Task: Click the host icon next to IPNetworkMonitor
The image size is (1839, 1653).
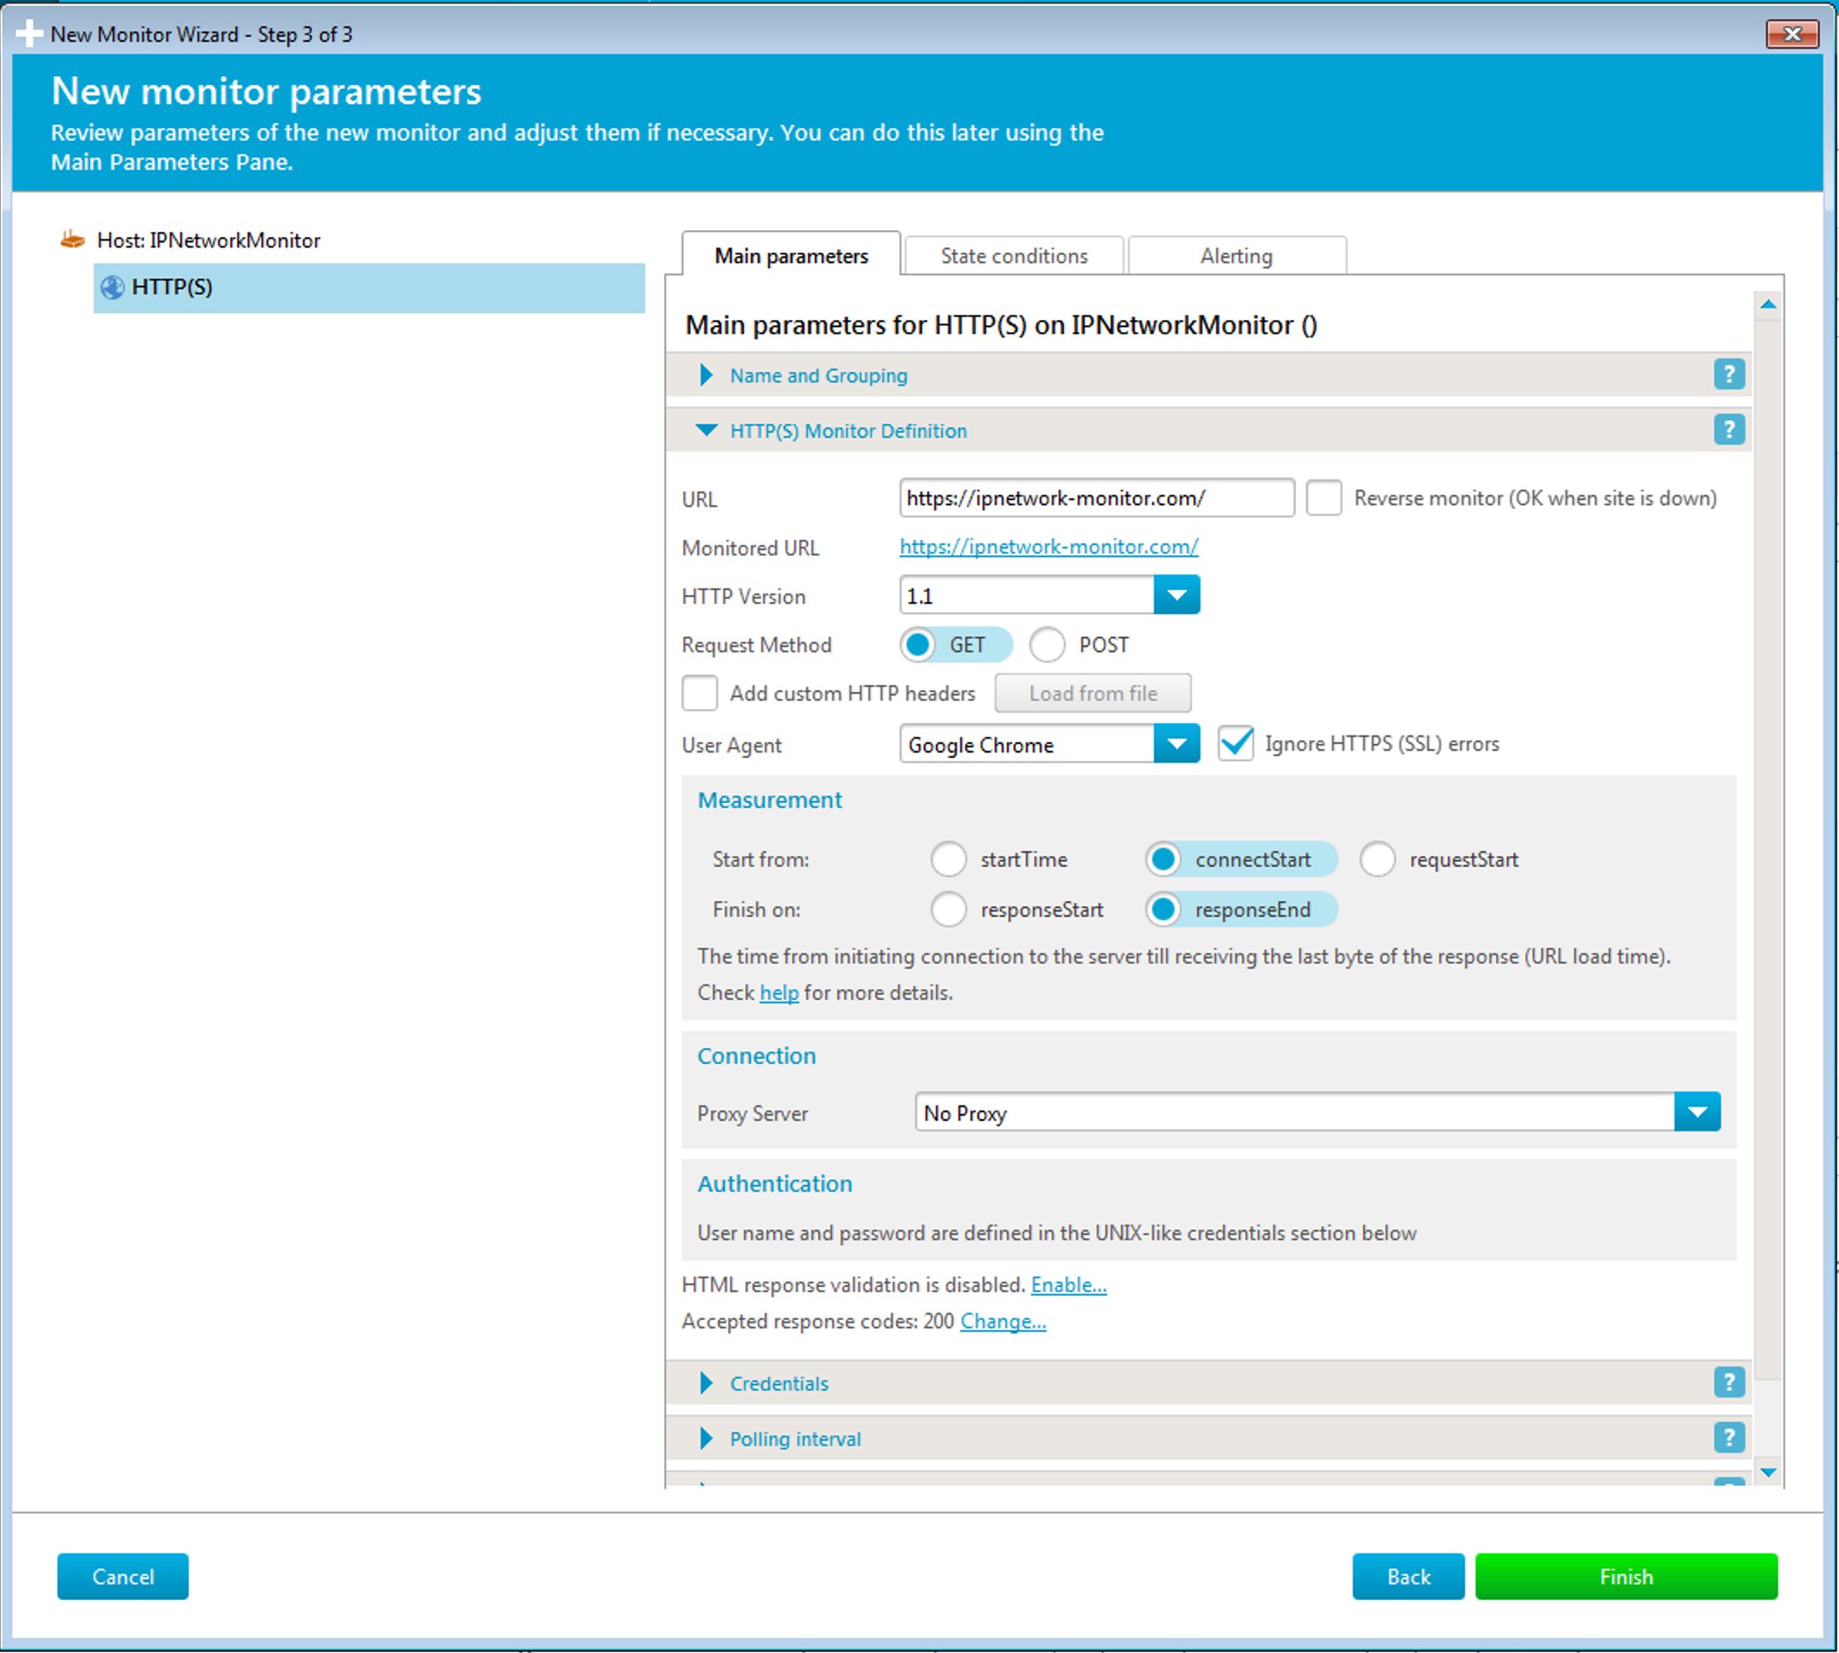Action: [x=72, y=240]
